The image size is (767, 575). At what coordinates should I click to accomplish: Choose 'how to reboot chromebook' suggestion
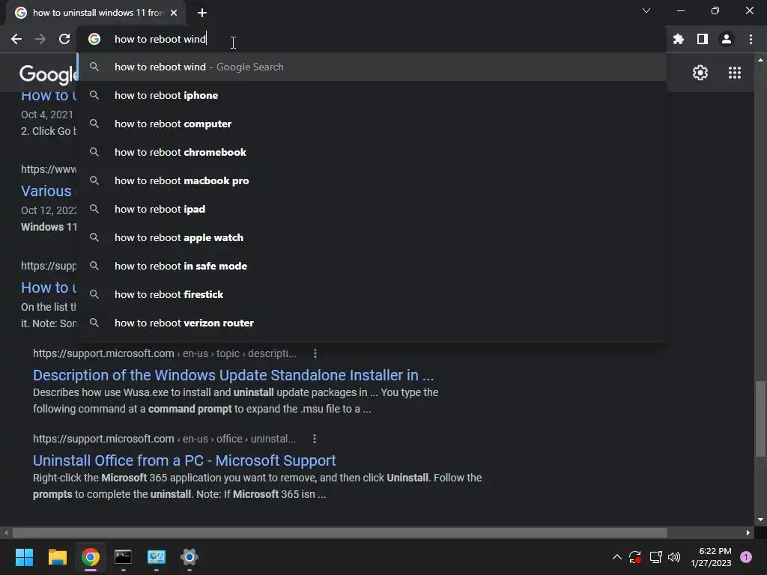click(372, 152)
